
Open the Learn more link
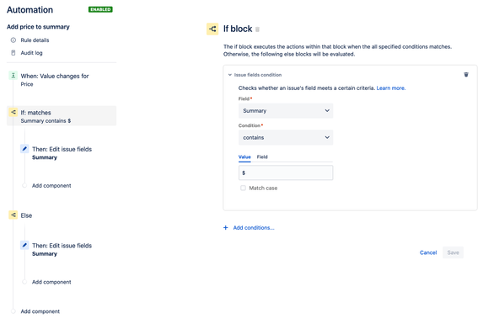391,88
